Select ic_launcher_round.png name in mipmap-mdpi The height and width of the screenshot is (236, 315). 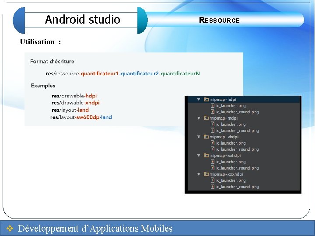tap(237, 131)
